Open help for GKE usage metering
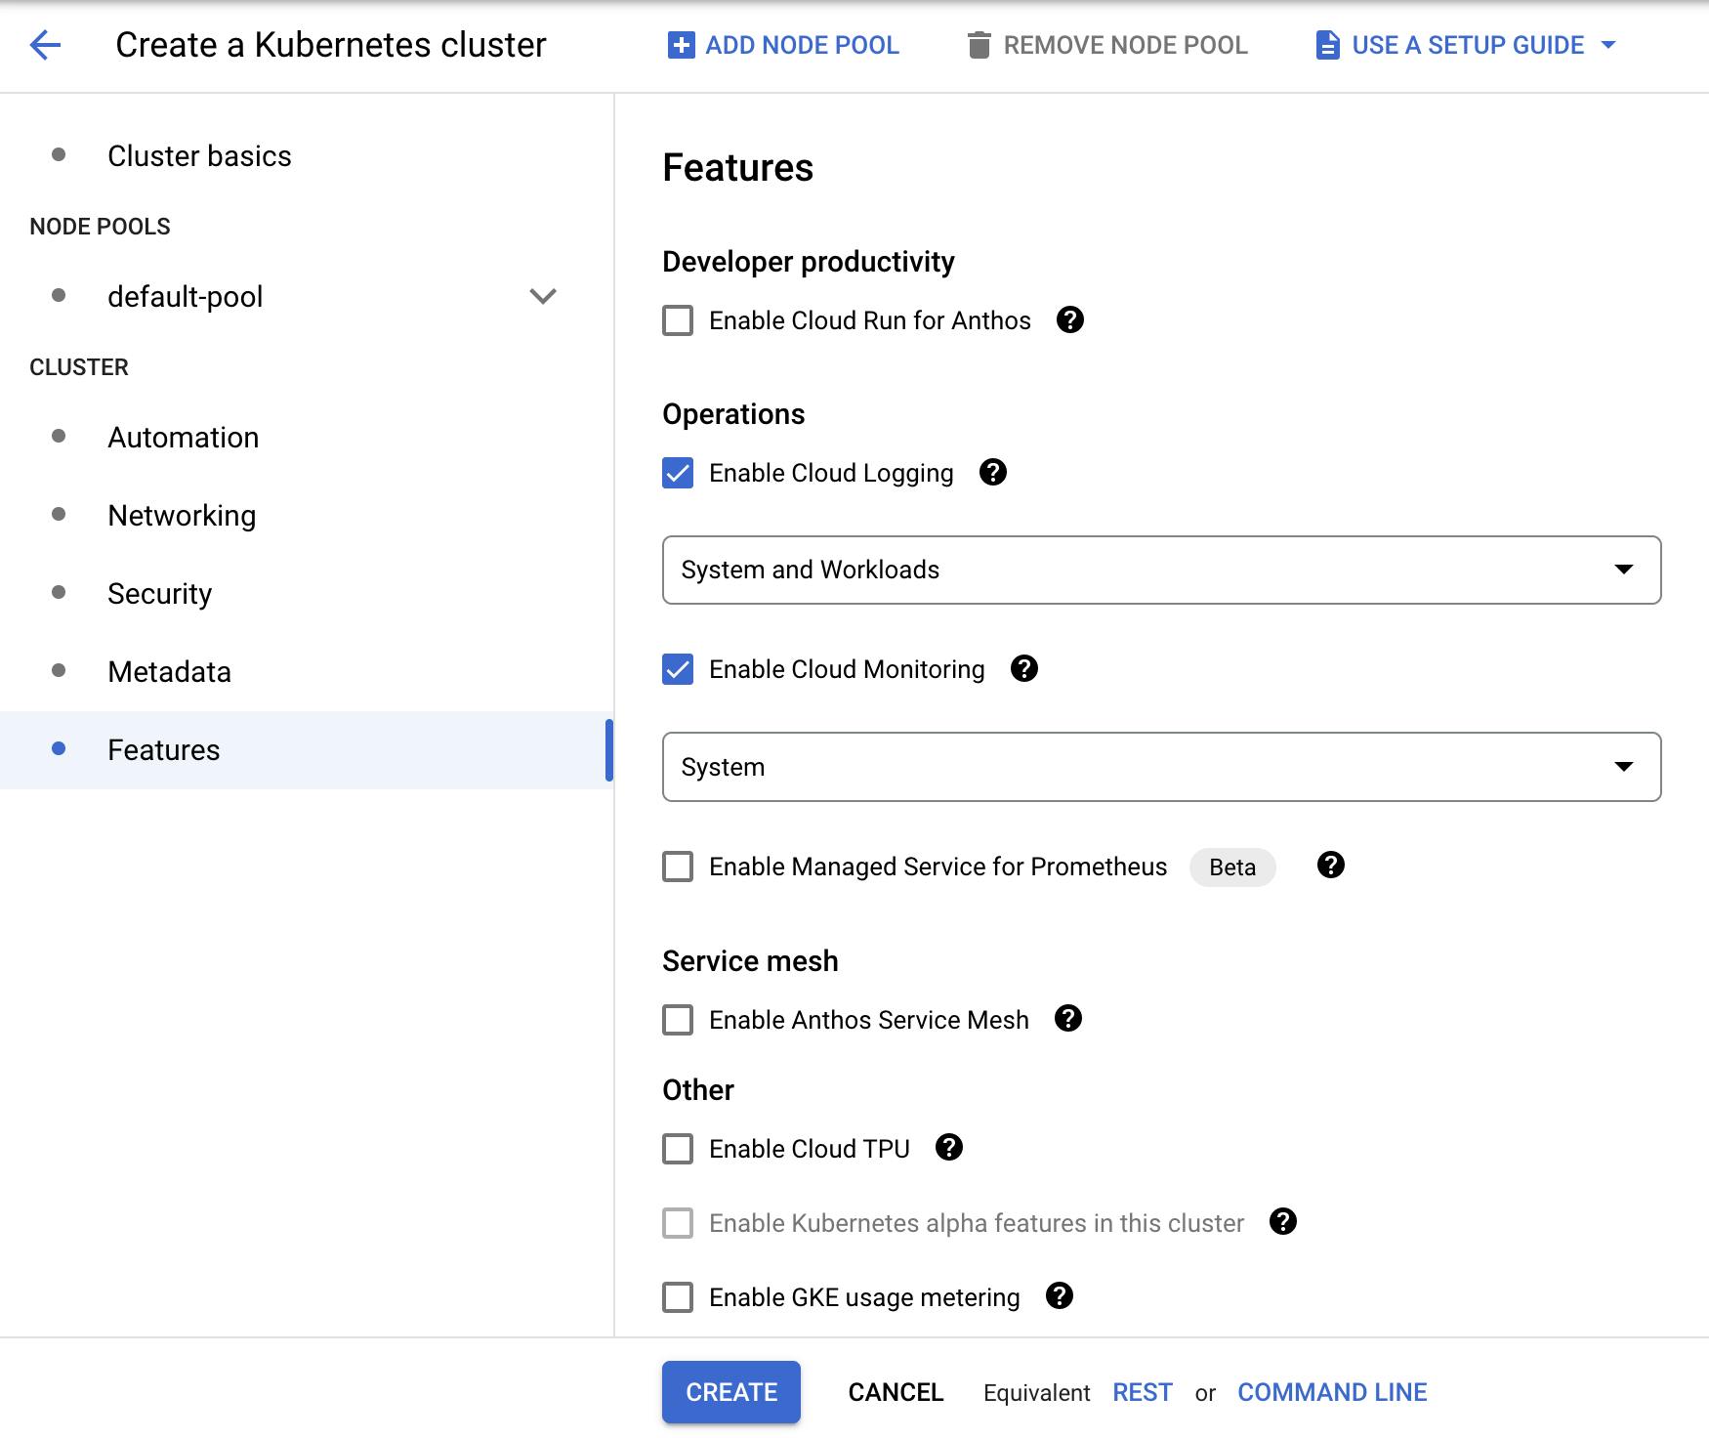This screenshot has width=1709, height=1438. pos(1060,1296)
